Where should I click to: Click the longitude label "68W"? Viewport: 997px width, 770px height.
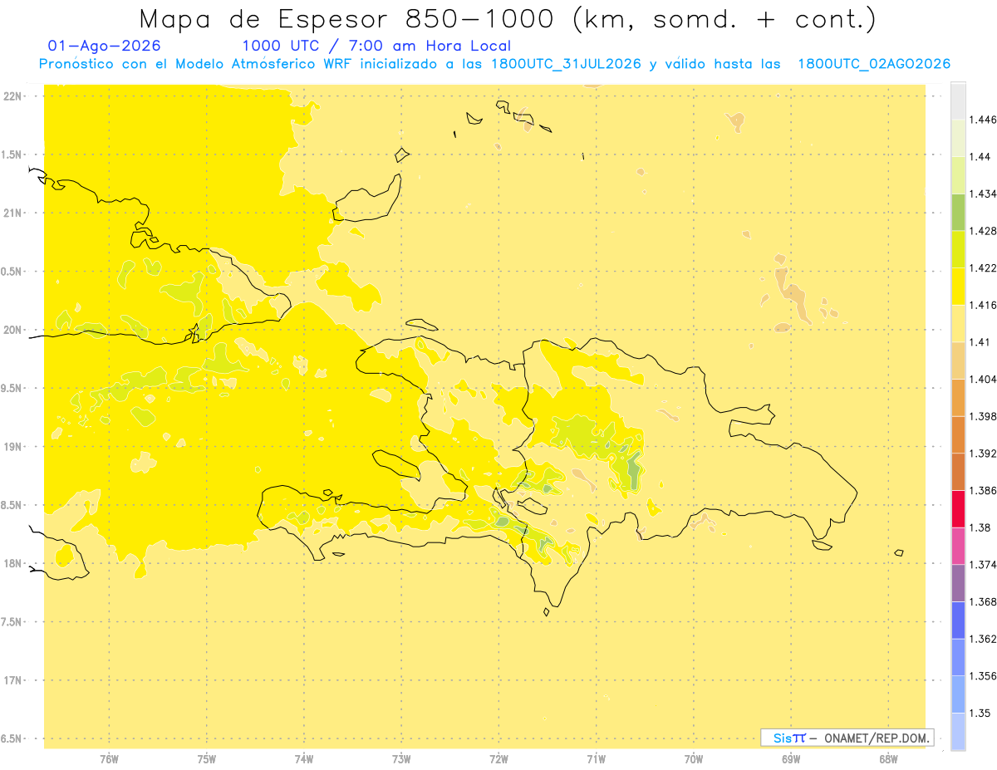tap(888, 759)
